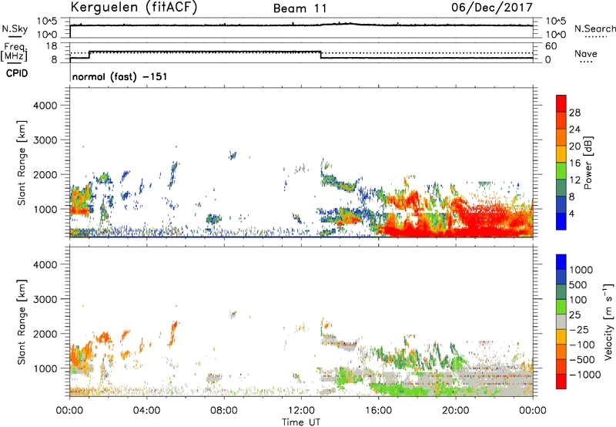Screen dimensions: 616x427
Task: Click the "Time UT" axis title
Action: click(301, 422)
